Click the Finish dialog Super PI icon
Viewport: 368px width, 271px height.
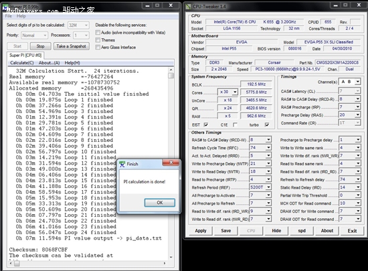tap(122, 164)
